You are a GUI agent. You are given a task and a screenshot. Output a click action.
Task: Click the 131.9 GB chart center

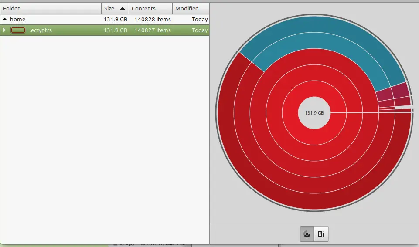click(314, 113)
